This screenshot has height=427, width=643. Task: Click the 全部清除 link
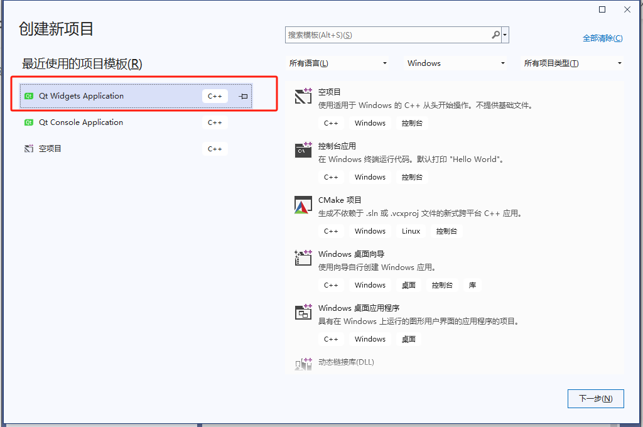[602, 38]
